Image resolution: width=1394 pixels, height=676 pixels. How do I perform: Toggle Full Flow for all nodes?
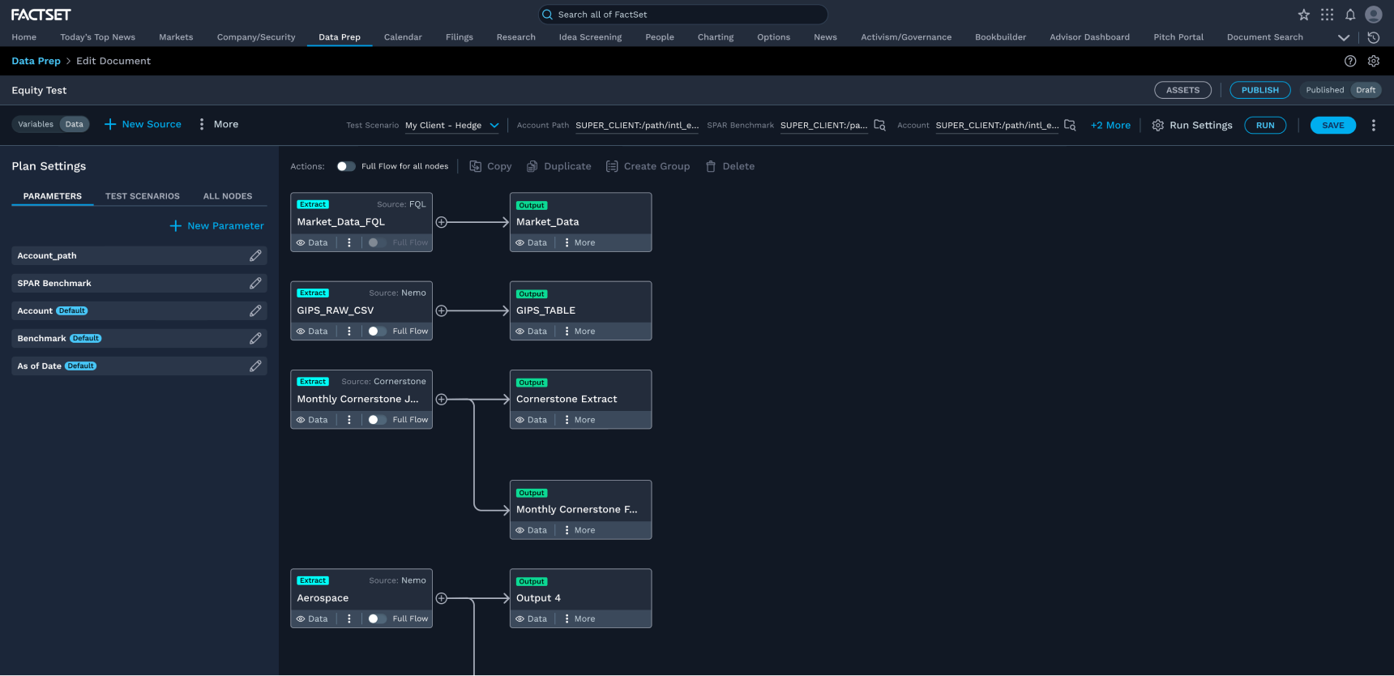tap(346, 166)
